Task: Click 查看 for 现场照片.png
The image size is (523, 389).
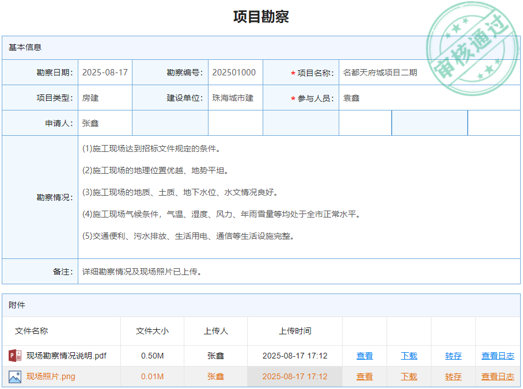Action: pos(365,377)
